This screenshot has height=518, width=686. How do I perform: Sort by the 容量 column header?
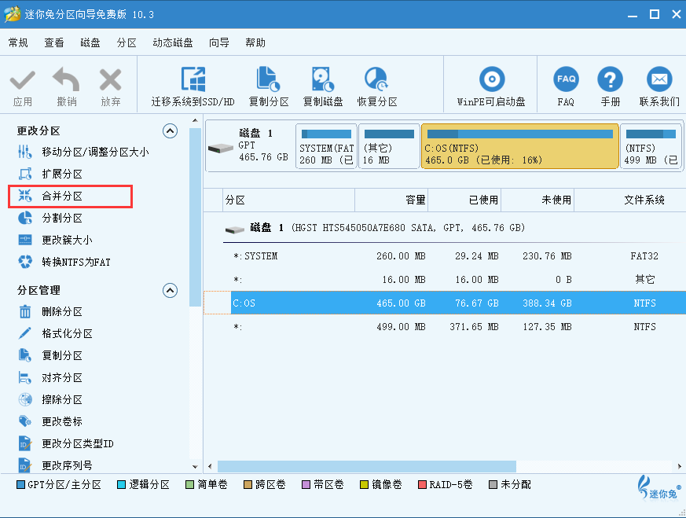[391, 200]
